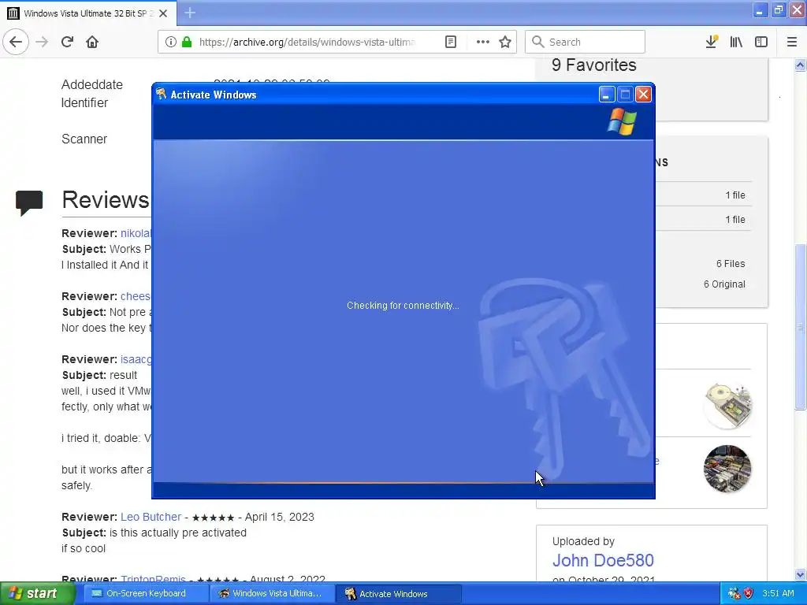807x605 pixels.
Task: Open page actions three-dot menu
Action: click(x=483, y=42)
